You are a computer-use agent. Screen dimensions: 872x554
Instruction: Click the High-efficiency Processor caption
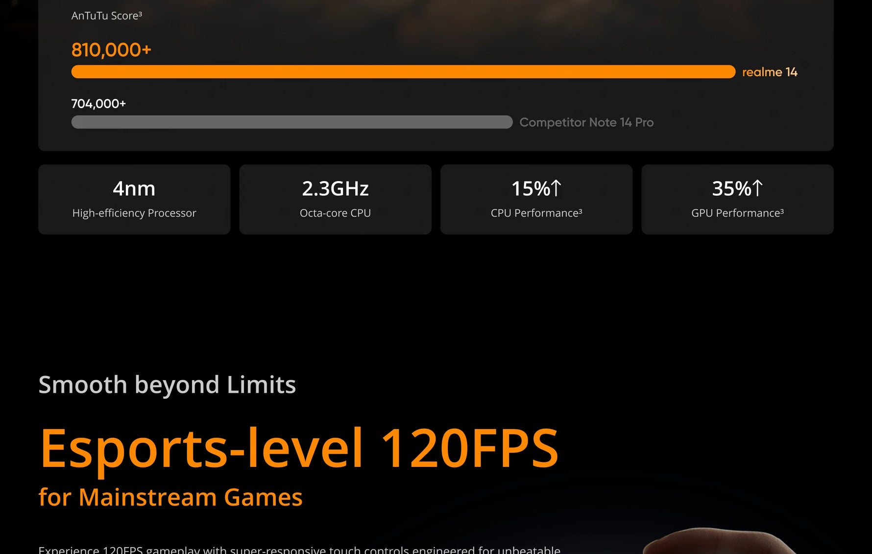pos(134,213)
